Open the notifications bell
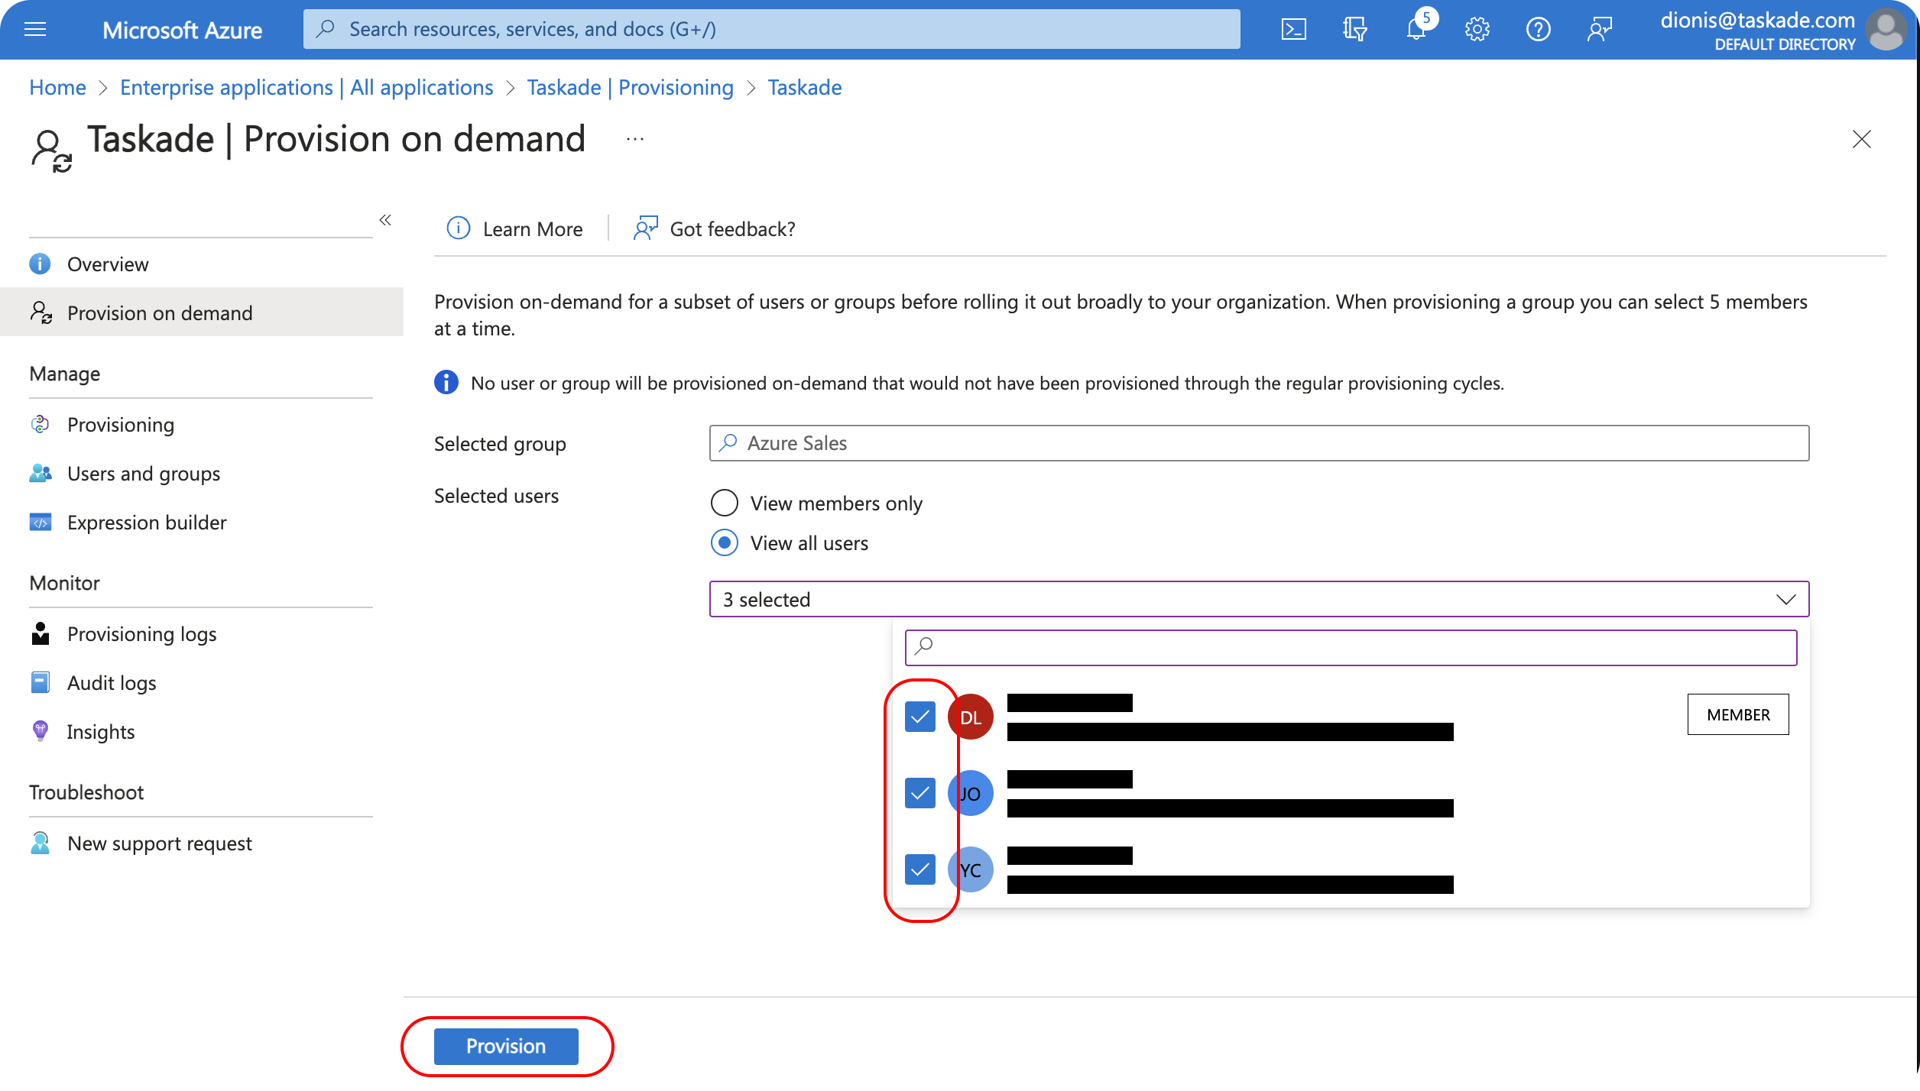 click(x=1416, y=29)
